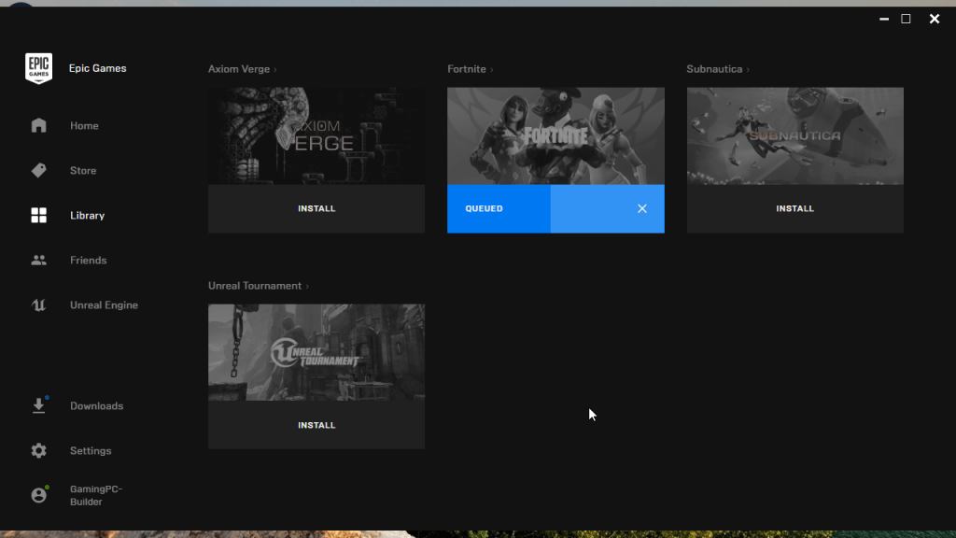Click the GamingPC-Builder account avatar icon
This screenshot has height=538, width=956.
(38, 494)
